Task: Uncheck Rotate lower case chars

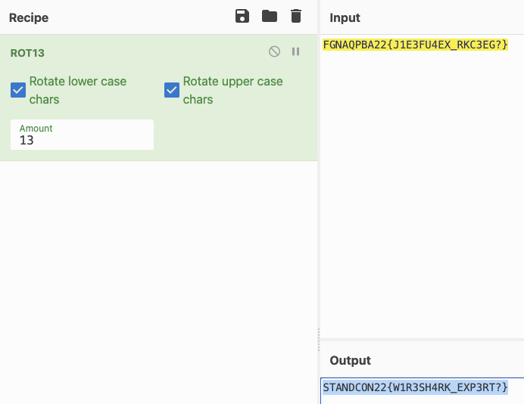Action: point(18,90)
